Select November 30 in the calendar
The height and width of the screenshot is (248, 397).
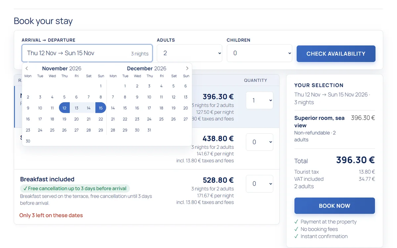tap(28, 141)
